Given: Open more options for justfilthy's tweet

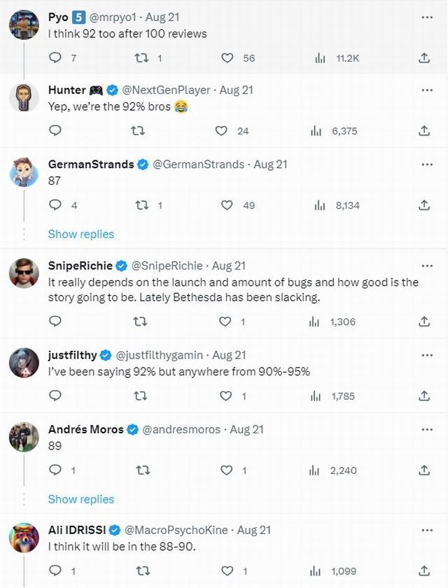Looking at the screenshot, I should [x=427, y=355].
